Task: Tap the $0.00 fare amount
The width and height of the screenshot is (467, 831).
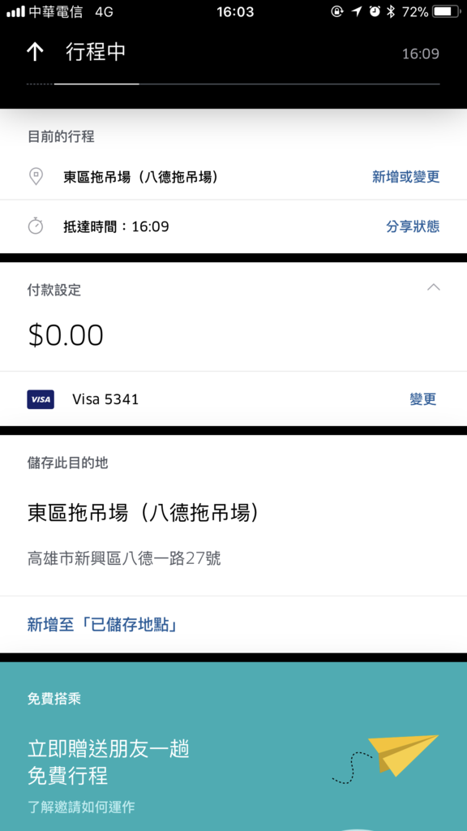Action: [x=66, y=335]
